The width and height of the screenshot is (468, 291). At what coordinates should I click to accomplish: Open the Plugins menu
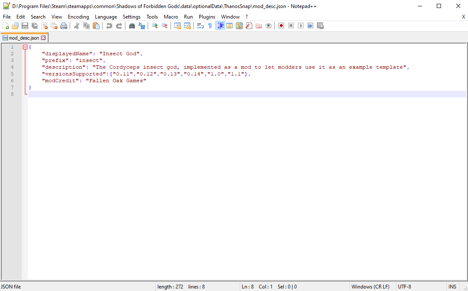207,17
